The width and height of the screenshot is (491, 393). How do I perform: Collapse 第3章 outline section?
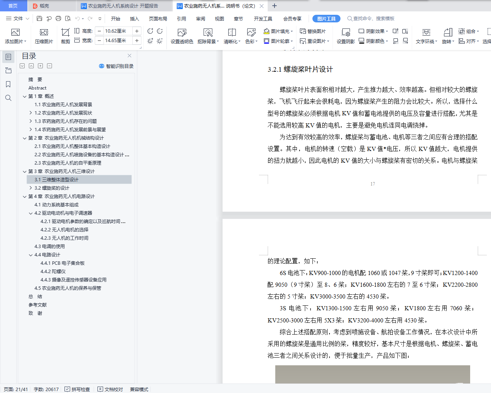coord(25,171)
